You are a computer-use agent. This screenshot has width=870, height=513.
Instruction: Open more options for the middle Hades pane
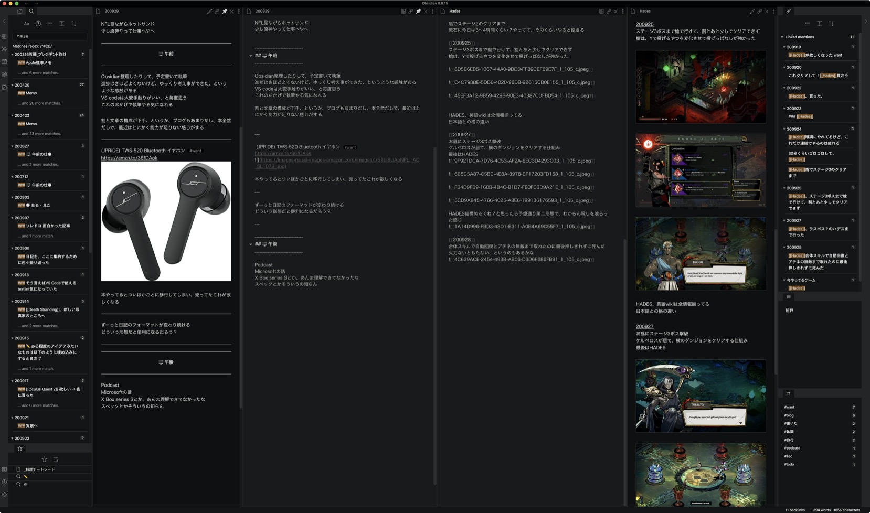623,11
